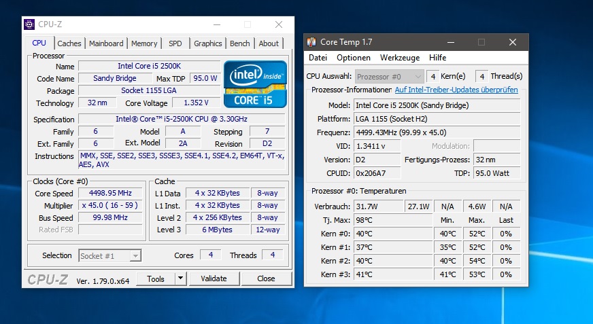This screenshot has height=324, width=593.
Task: Click the Validate button
Action: [x=214, y=278]
